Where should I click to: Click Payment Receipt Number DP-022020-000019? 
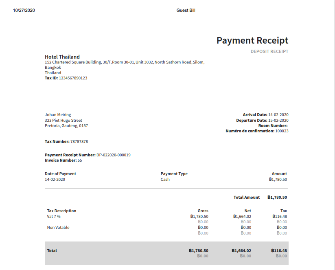pos(88,155)
